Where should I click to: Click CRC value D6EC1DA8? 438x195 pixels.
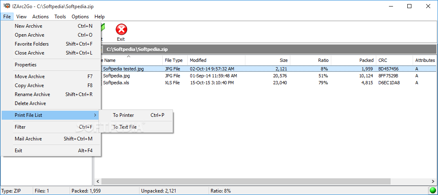click(x=389, y=83)
